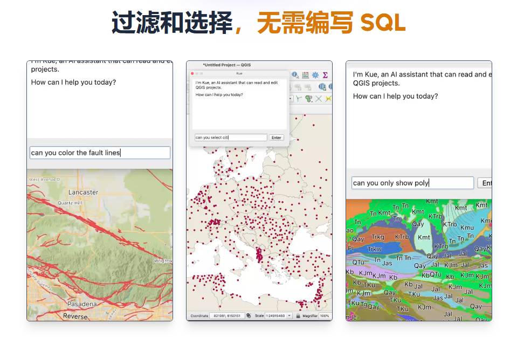Image resolution: width=510 pixels, height=337 pixels.
Task: Choose the green polygon selection tool icon
Action: click(x=309, y=99)
